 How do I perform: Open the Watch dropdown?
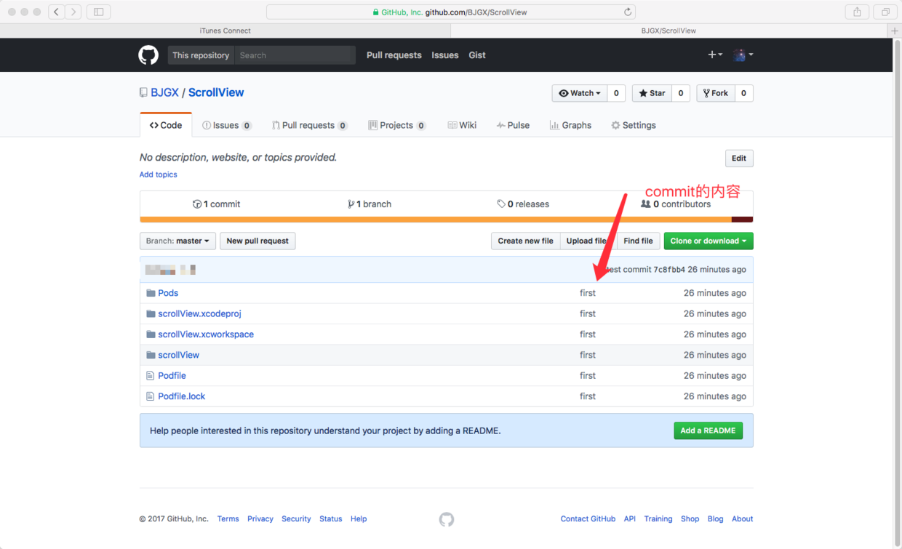click(x=580, y=93)
